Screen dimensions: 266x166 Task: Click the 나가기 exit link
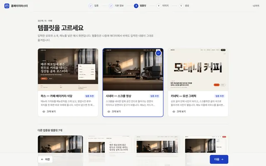pyautogui.click(x=256, y=6)
